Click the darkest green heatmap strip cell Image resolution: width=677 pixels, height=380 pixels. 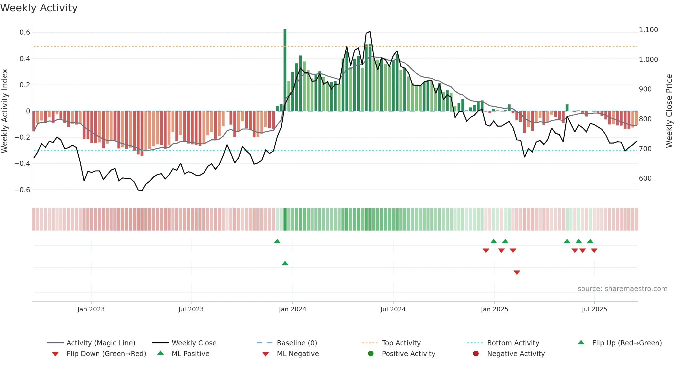click(285, 219)
